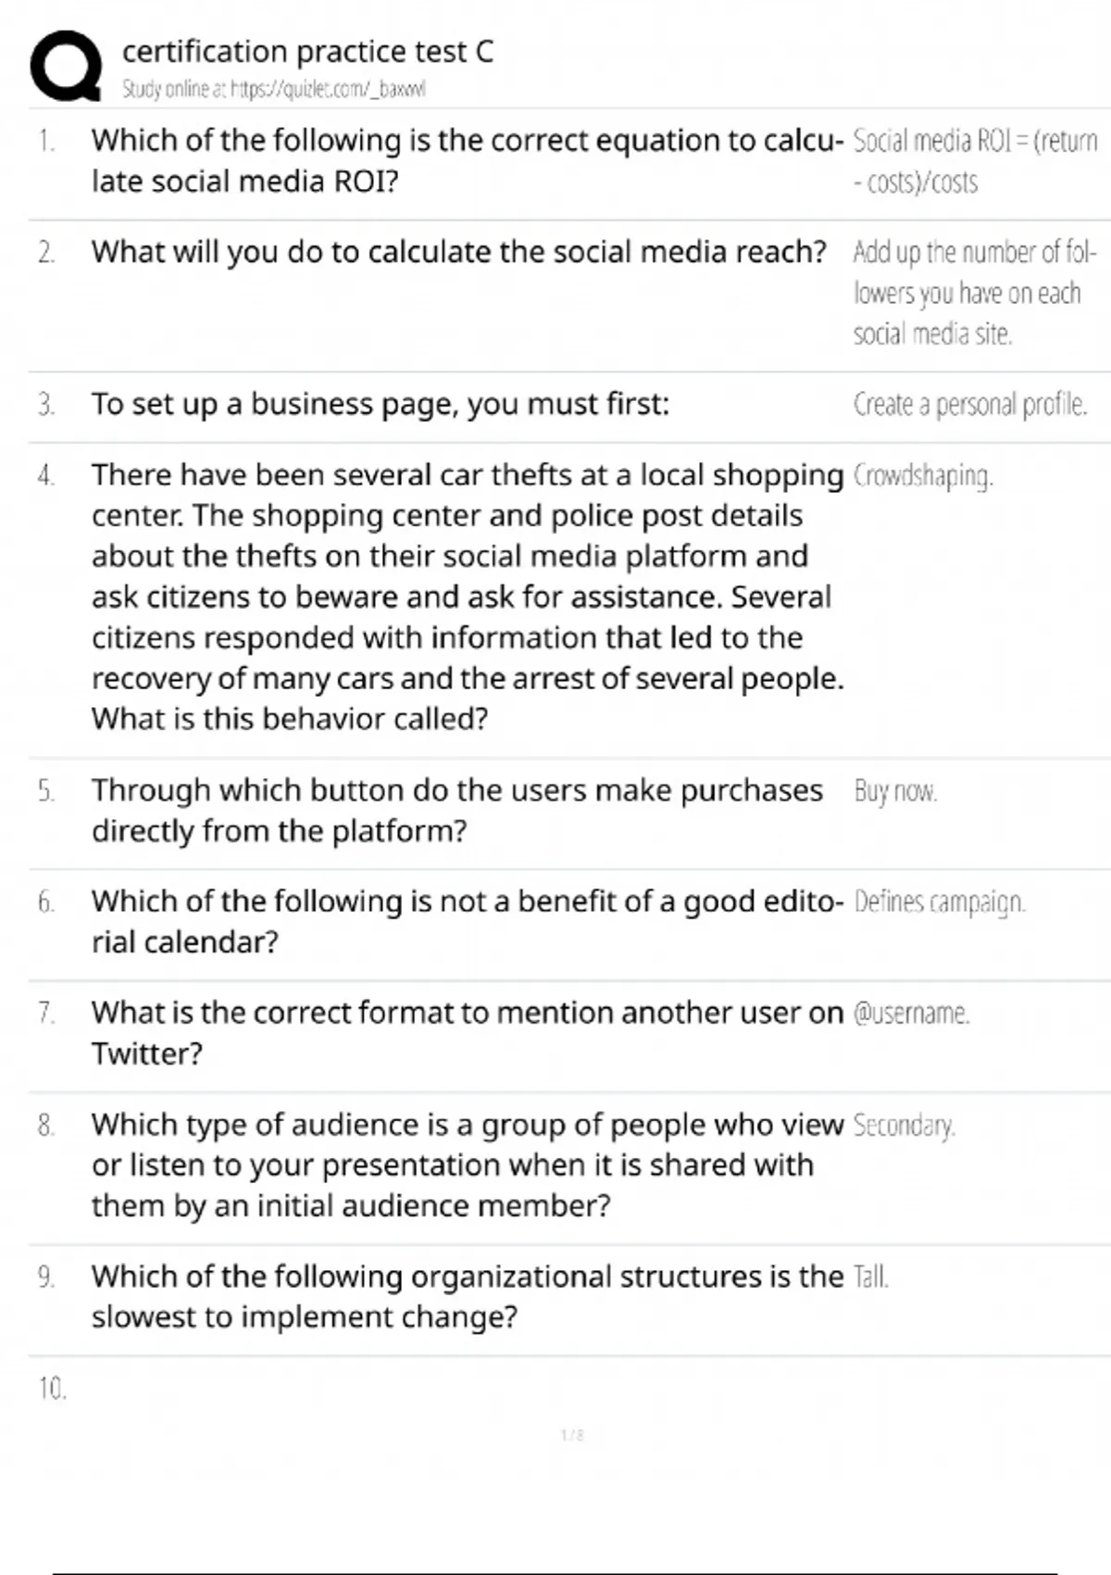Image resolution: width=1111 pixels, height=1575 pixels.
Task: Select the social media ROI equation answer
Action: pyautogui.click(x=974, y=161)
